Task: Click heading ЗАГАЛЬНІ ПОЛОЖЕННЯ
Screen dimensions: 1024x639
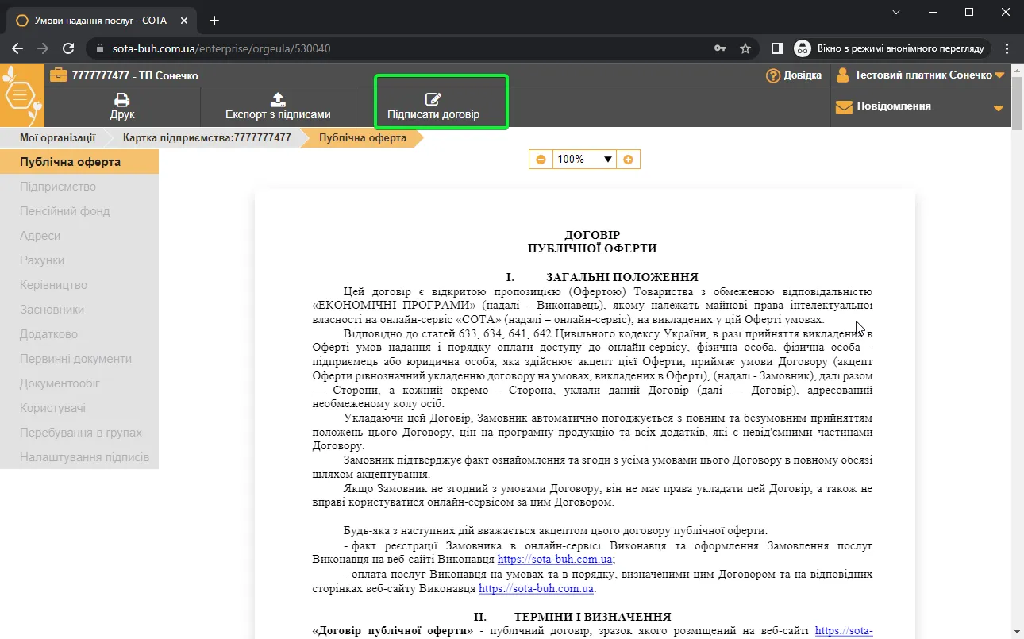Action: [x=622, y=277]
